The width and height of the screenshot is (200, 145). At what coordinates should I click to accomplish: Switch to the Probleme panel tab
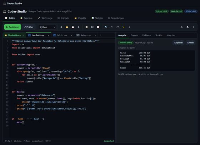(x=147, y=35)
